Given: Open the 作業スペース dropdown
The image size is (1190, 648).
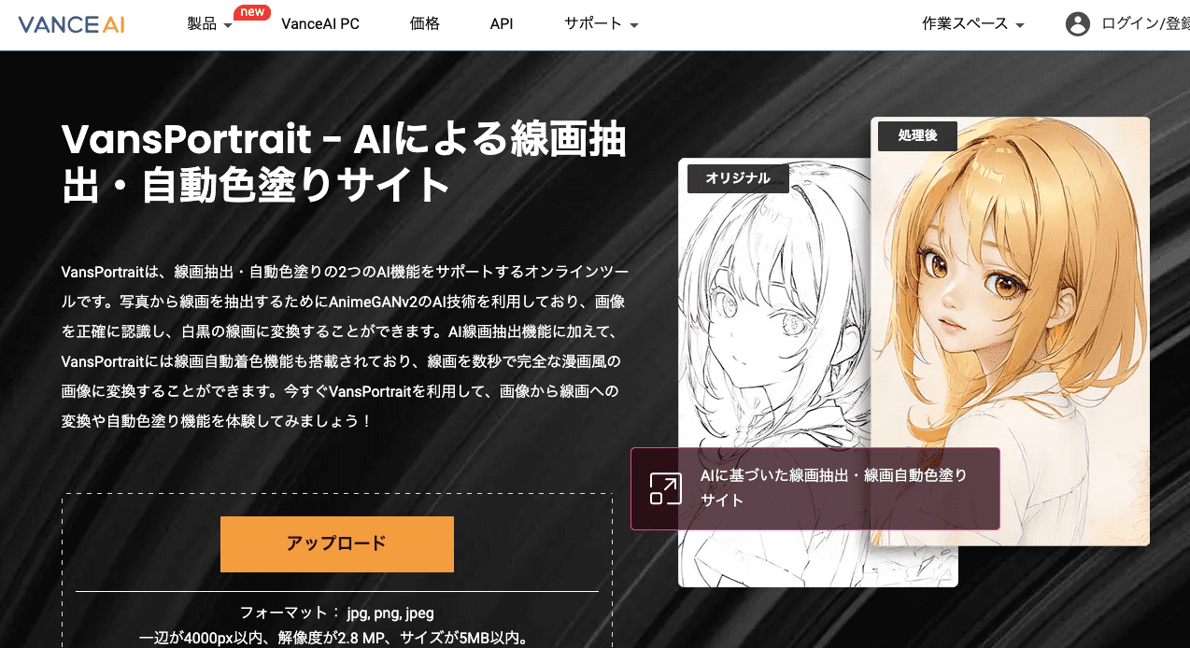Looking at the screenshot, I should point(966,24).
